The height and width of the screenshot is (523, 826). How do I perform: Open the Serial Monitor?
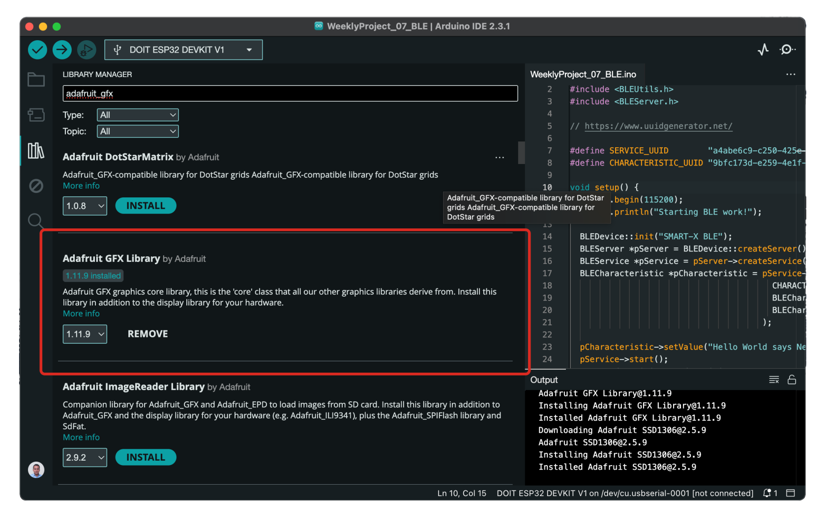(x=788, y=50)
